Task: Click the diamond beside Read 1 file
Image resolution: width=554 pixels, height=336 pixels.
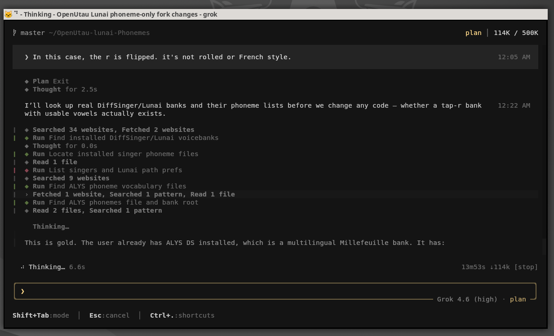Action: click(27, 162)
